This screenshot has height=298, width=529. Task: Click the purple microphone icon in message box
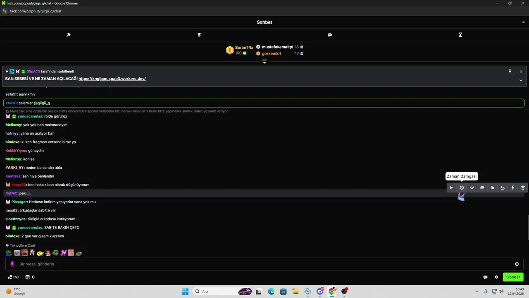pyautogui.click(x=12, y=264)
